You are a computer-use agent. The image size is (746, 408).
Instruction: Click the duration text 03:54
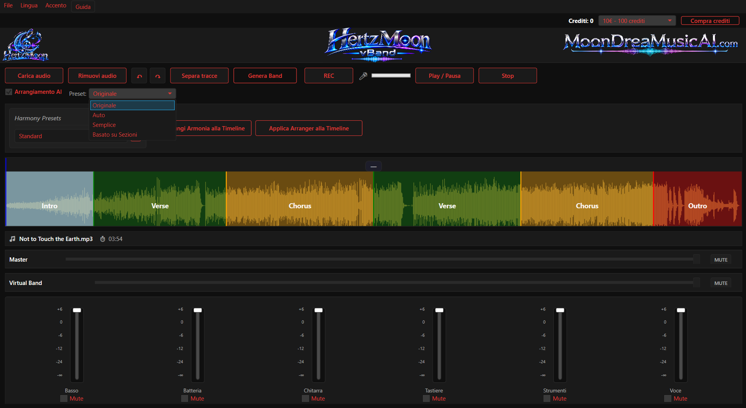click(116, 239)
